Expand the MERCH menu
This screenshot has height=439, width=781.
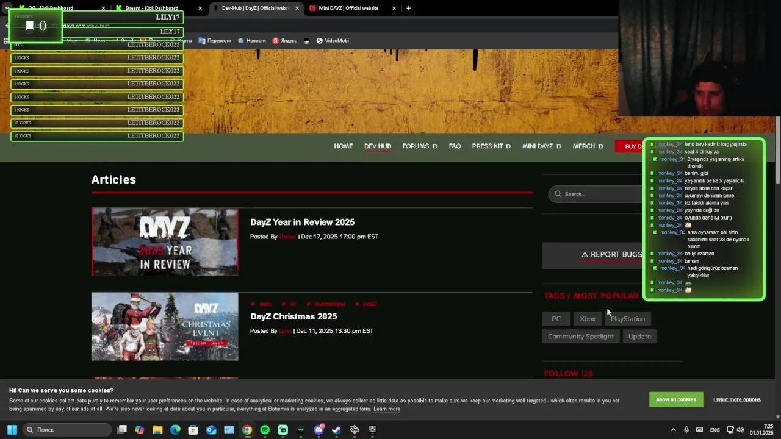coord(588,146)
